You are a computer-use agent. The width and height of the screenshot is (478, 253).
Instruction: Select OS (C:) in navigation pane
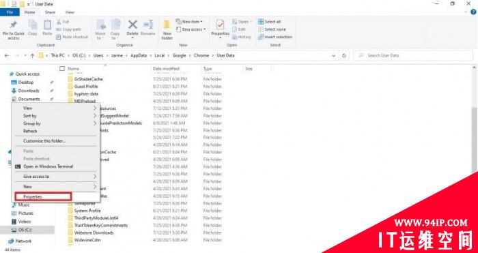[x=21, y=230]
